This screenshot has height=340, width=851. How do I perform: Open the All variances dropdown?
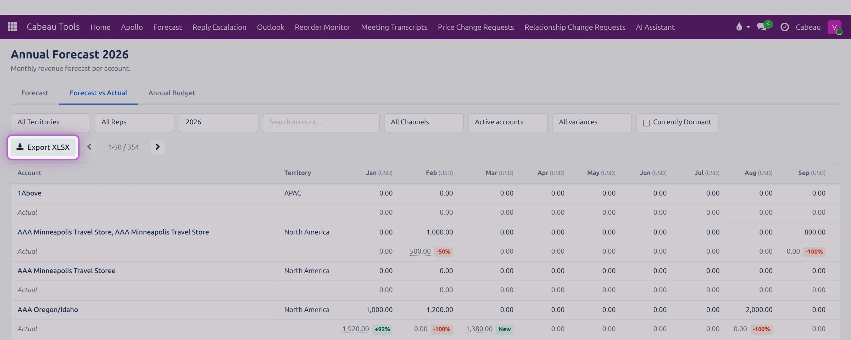[592, 123]
